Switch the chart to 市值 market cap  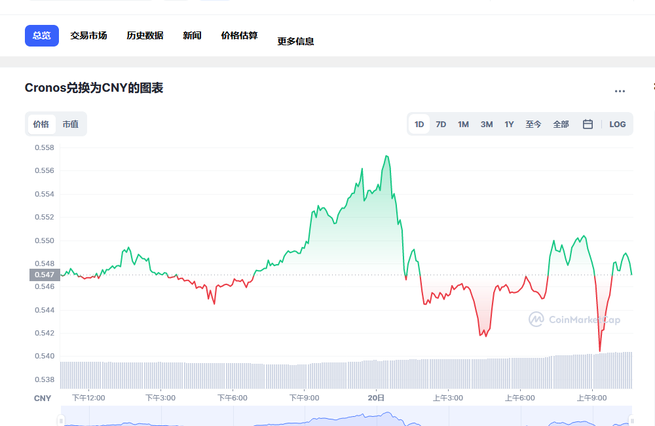(x=71, y=124)
